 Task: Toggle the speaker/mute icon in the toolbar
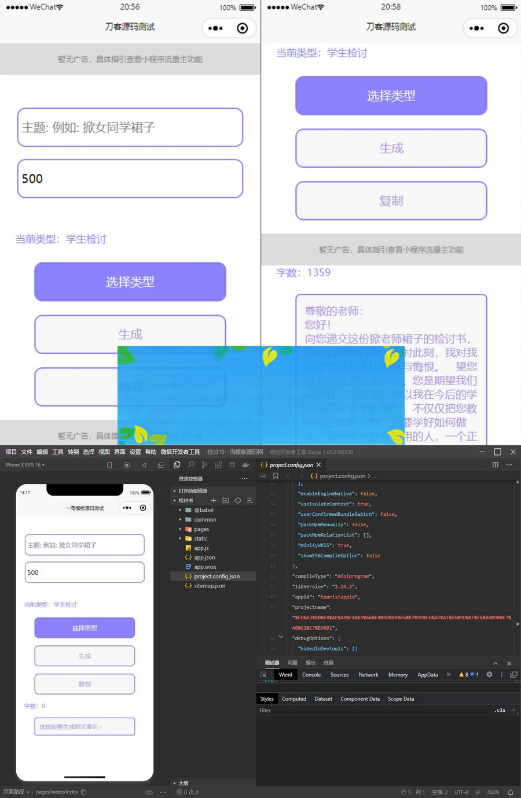coord(144,465)
